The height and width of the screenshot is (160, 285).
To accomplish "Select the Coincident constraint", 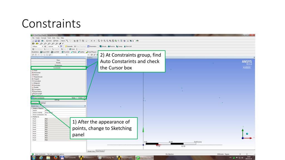I will [36, 81].
